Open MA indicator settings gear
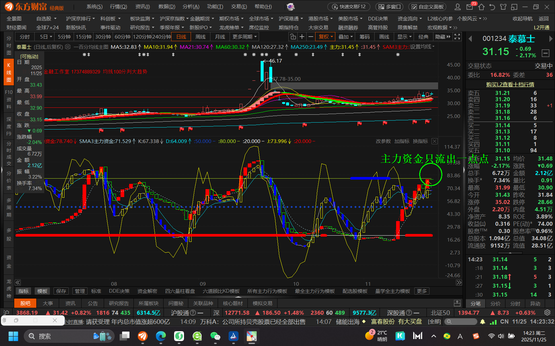 point(68,47)
